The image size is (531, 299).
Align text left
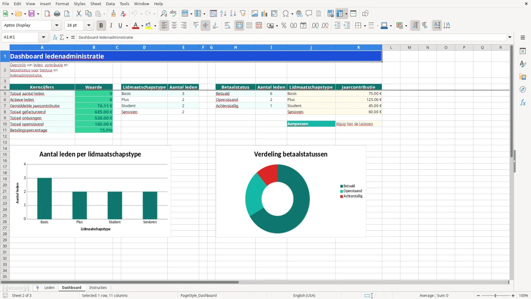coord(165,26)
